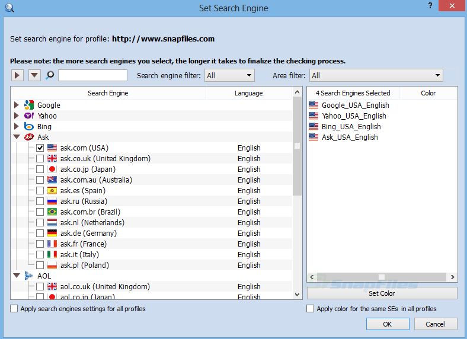Click the AOL logo icon in tree

28,276
